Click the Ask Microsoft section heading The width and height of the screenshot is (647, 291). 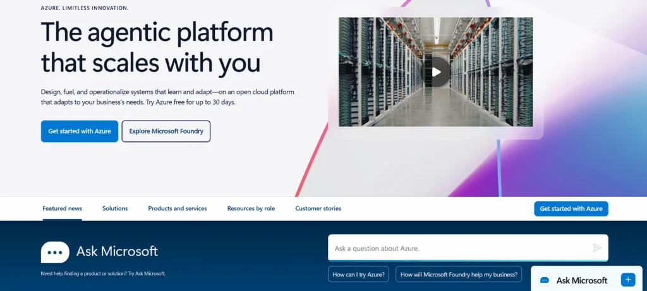point(117,251)
